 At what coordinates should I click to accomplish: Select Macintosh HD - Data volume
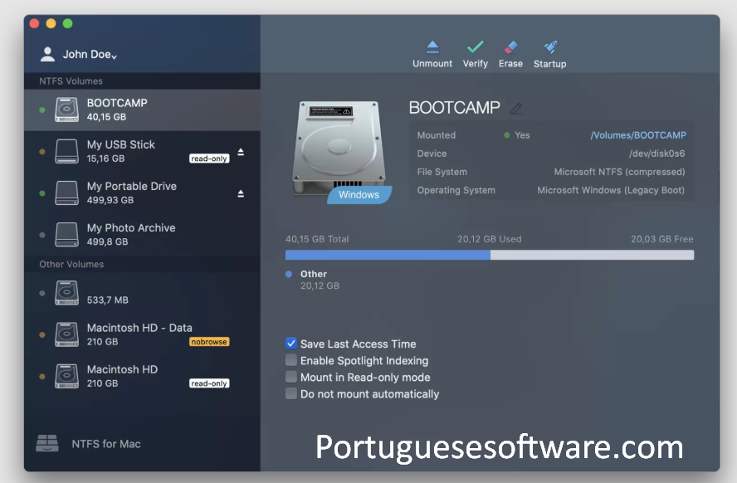click(x=143, y=334)
